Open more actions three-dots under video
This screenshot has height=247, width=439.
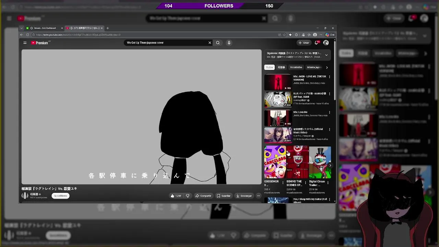coord(259,196)
